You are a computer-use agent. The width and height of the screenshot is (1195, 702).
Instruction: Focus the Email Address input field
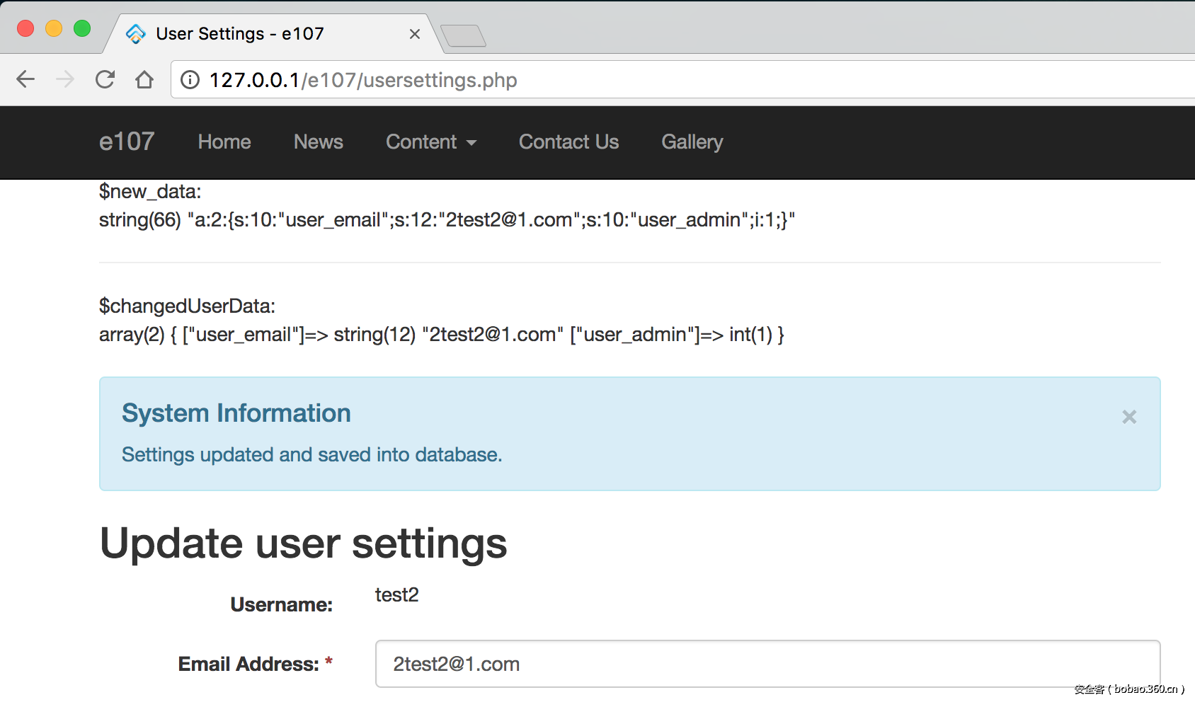(767, 664)
